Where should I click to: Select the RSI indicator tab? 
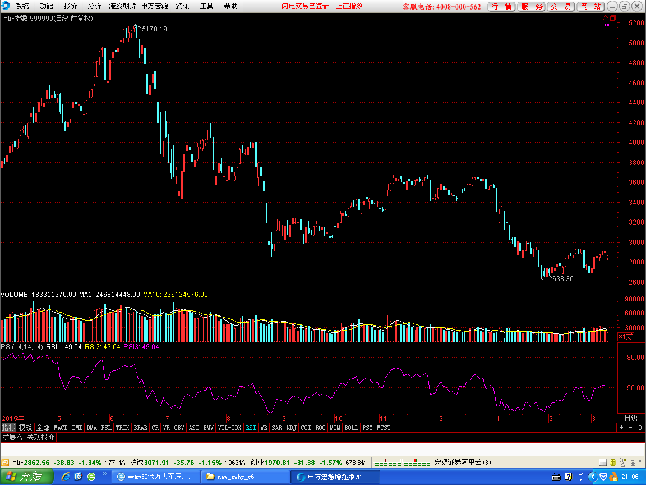pyautogui.click(x=251, y=428)
